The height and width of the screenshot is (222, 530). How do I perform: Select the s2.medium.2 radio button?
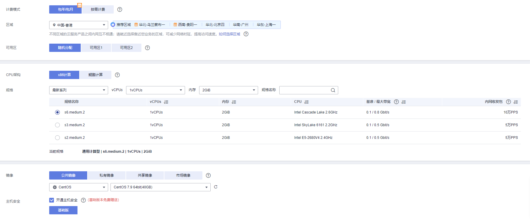(57, 138)
